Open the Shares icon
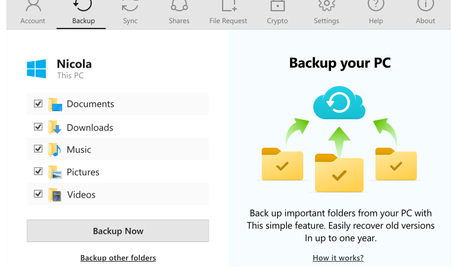 [179, 6]
